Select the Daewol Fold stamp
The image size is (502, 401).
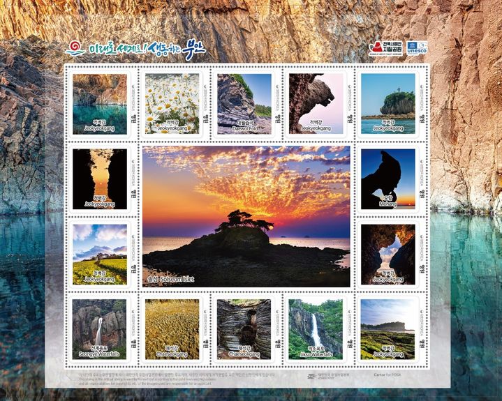244,104
